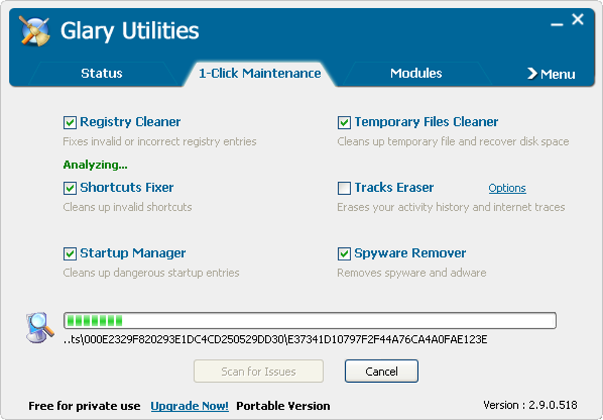Click the Version : 2.9.0.518 text

click(530, 405)
